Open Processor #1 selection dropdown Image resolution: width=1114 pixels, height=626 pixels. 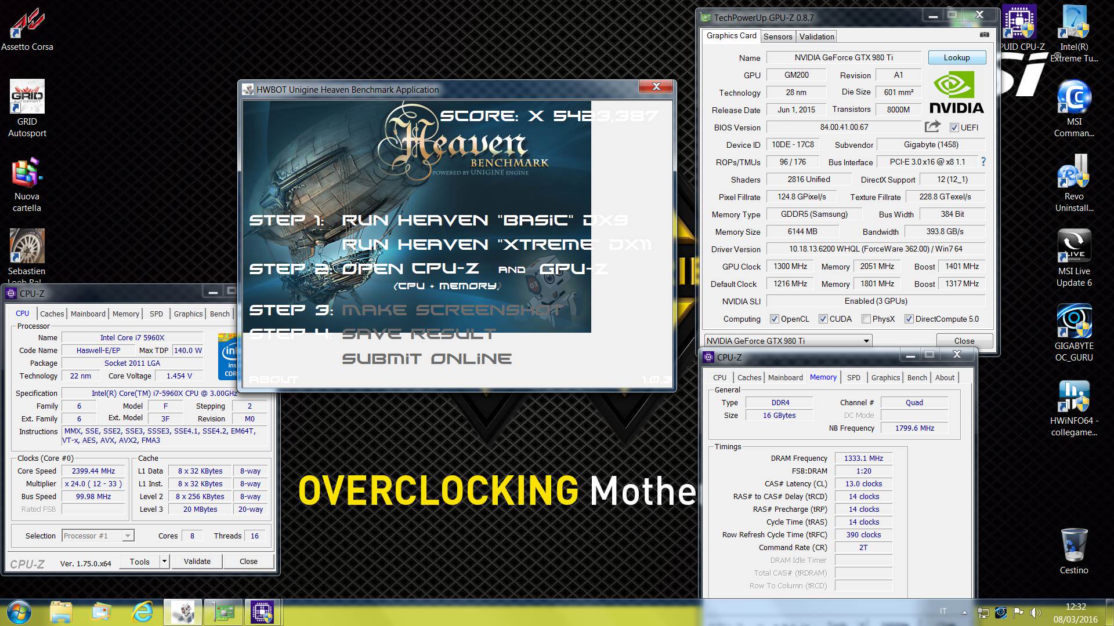98,536
